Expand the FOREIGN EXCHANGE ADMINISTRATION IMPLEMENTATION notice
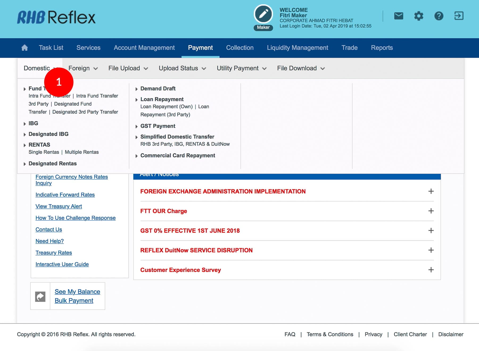The image size is (479, 351). coord(431,191)
